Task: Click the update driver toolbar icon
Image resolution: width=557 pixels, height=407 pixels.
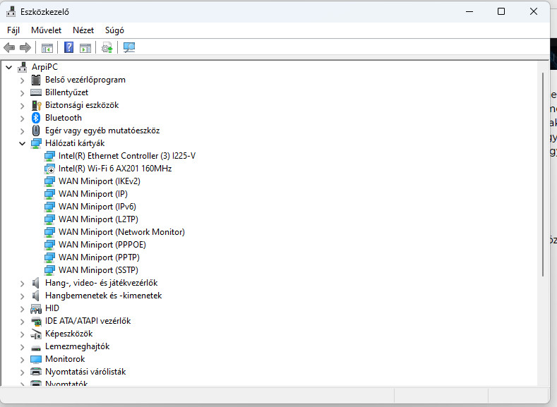Action: (107, 48)
